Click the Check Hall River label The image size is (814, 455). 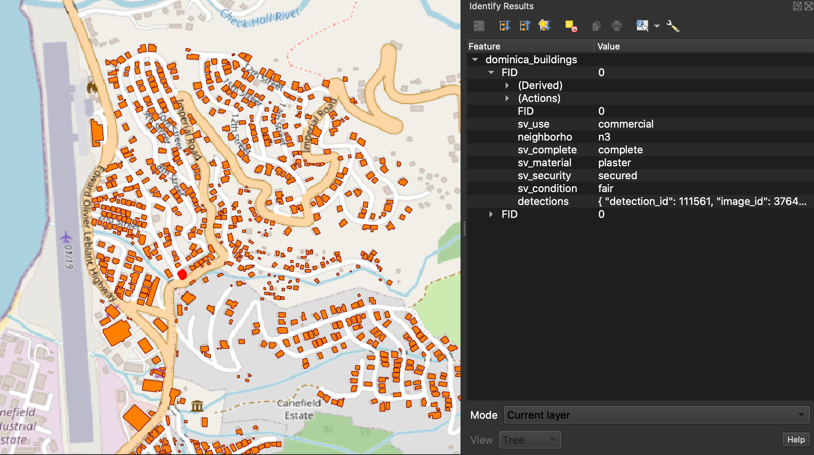click(260, 18)
